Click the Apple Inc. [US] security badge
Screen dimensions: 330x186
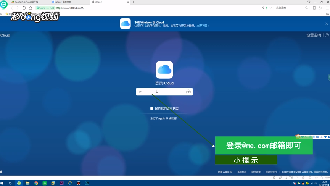[45, 8]
